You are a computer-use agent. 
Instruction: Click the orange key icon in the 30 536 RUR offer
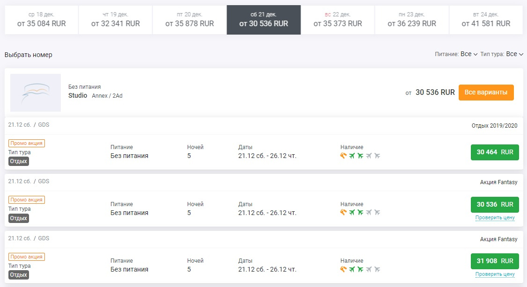tap(344, 213)
